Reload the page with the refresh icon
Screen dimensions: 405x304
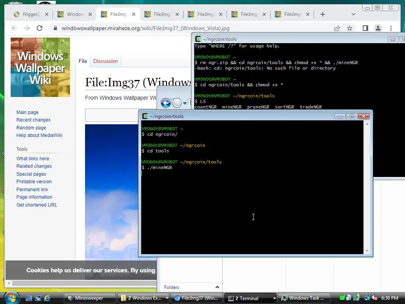[40, 28]
